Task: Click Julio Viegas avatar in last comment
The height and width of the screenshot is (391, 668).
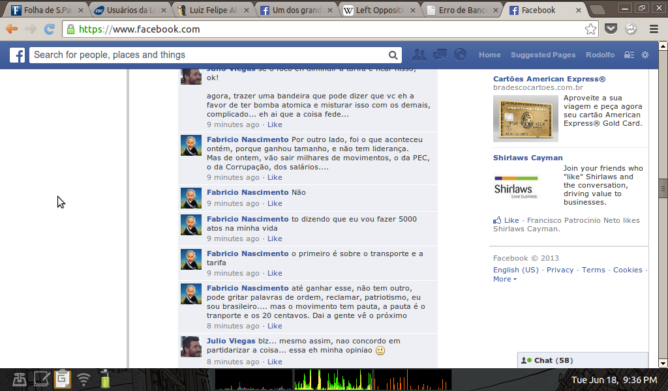Action: [x=191, y=346]
